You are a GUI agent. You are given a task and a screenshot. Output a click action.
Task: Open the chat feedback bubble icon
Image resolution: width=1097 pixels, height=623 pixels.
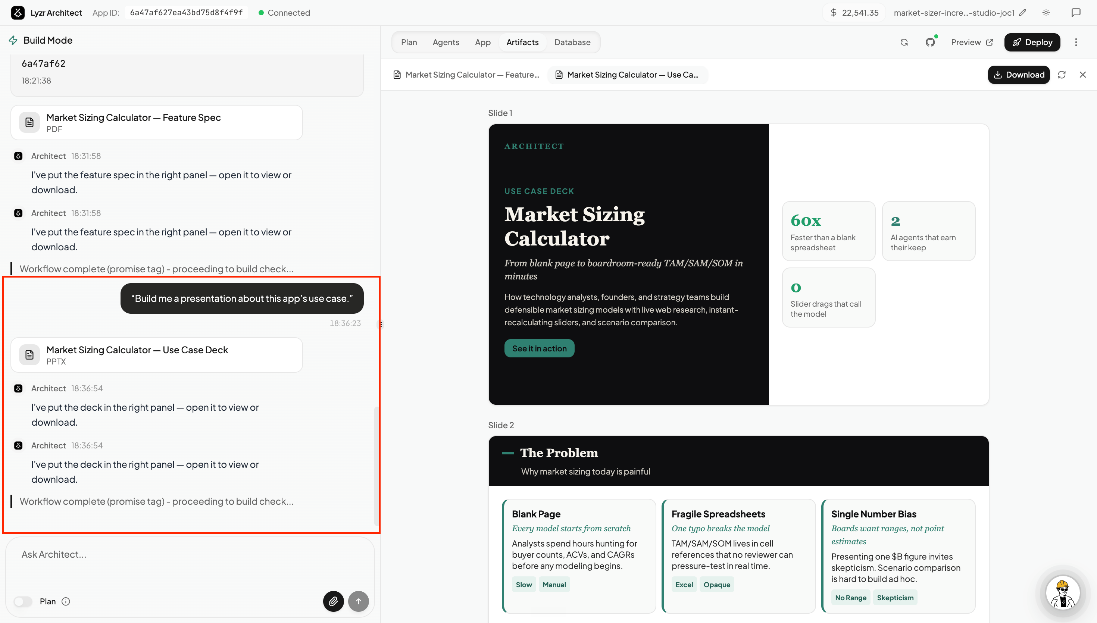tap(1076, 12)
